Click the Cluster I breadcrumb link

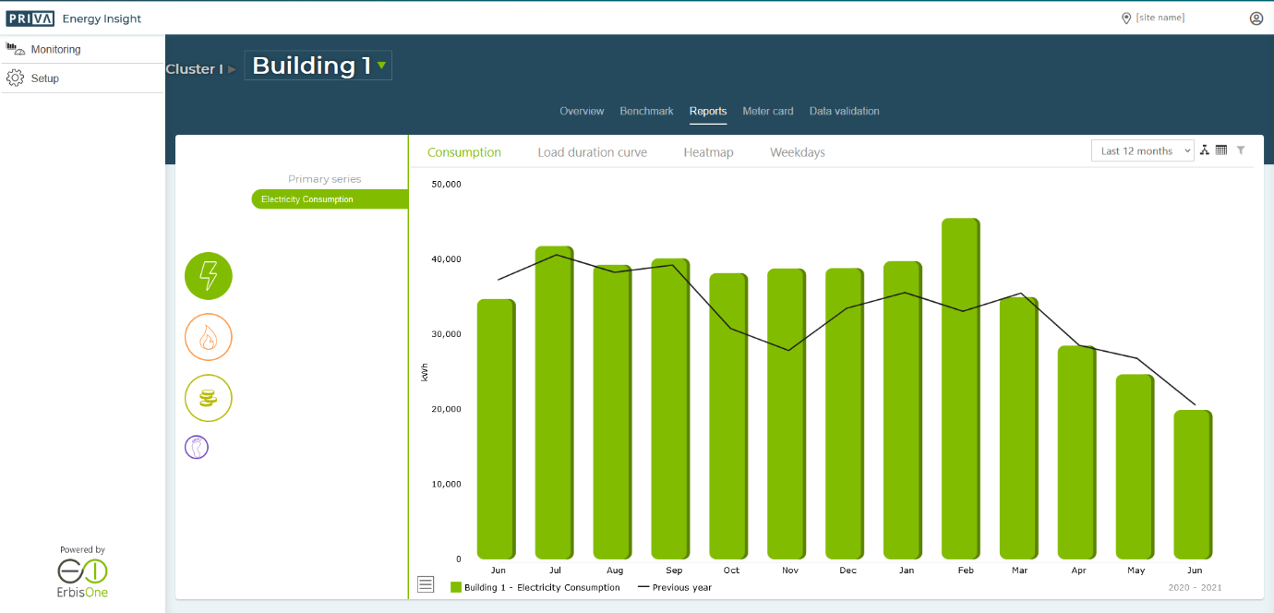tap(194, 69)
